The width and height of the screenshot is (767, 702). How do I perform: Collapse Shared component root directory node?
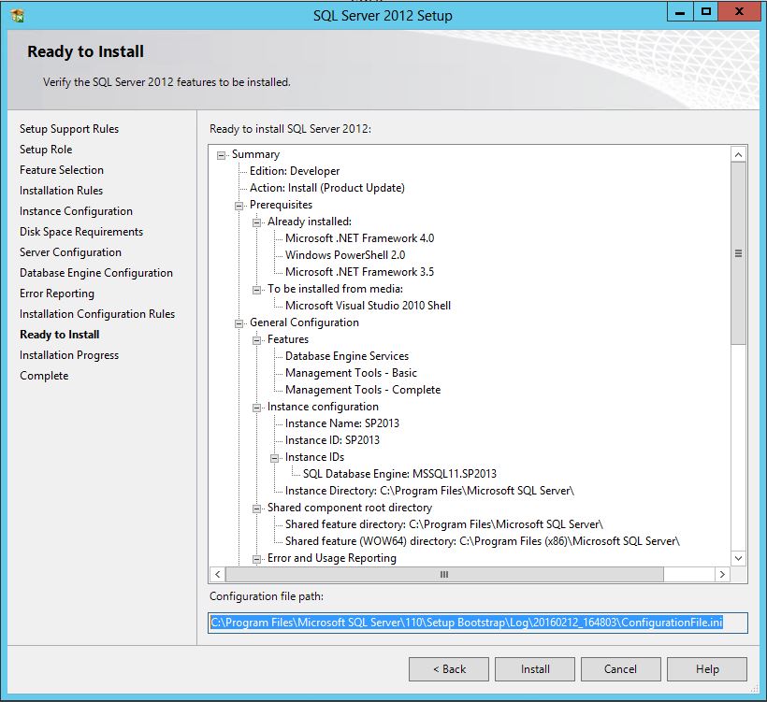pos(256,509)
